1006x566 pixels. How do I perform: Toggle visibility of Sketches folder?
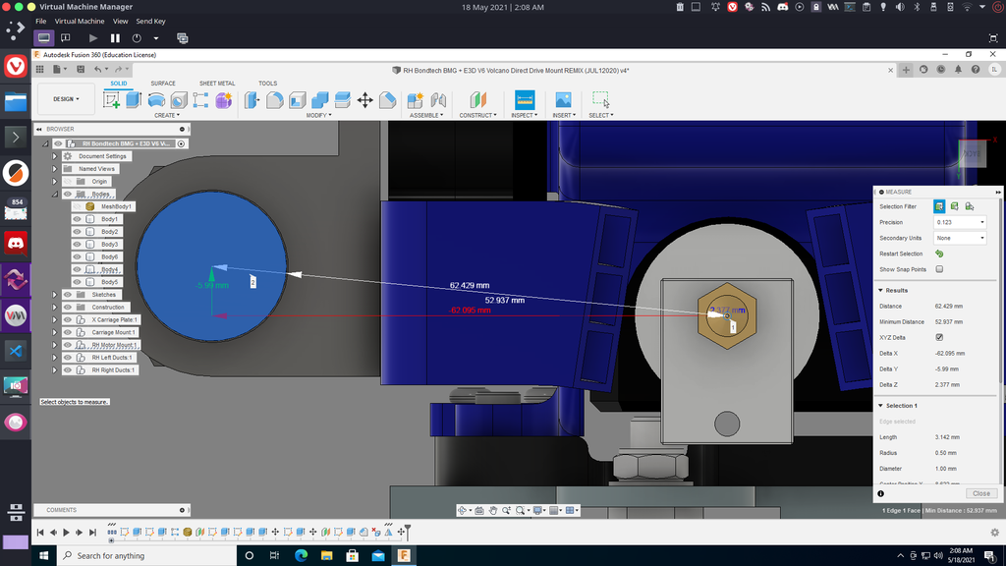(68, 295)
